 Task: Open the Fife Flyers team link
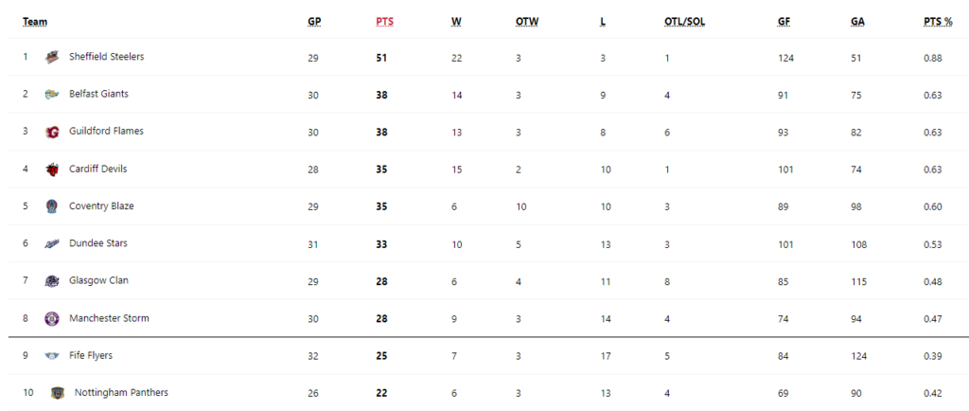point(91,355)
